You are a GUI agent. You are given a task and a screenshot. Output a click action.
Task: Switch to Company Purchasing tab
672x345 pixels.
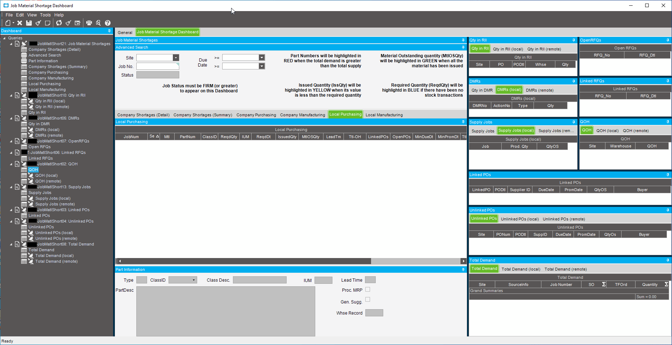pos(256,115)
